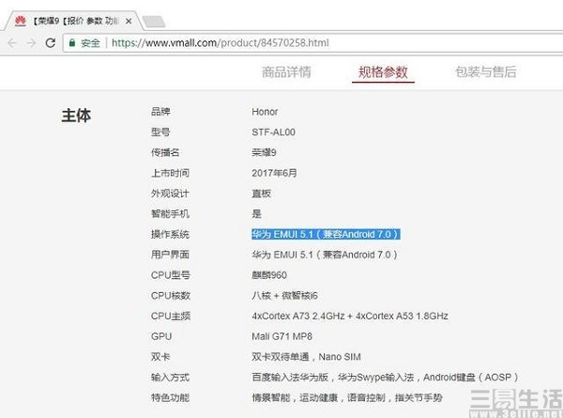
Task: Click the 双卡 label
Action: (x=160, y=357)
